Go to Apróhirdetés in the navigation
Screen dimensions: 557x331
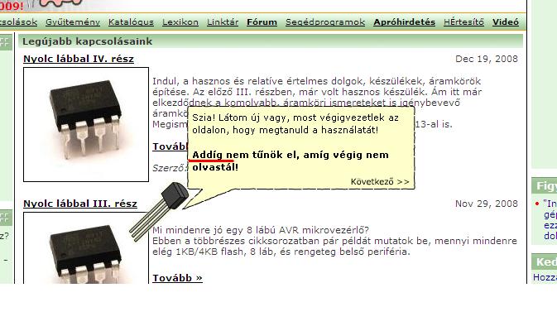click(x=404, y=22)
